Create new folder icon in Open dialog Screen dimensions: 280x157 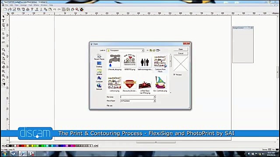[154, 51]
